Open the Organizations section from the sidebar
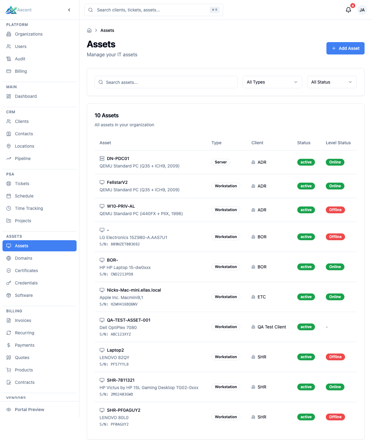Image resolution: width=372 pixels, height=447 pixels. coord(29,34)
